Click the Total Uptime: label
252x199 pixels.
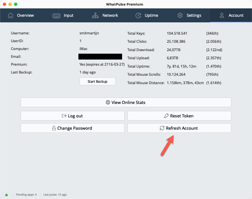pyautogui.click(x=139, y=66)
